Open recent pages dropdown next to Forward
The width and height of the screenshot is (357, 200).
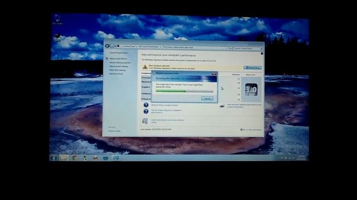(x=115, y=46)
